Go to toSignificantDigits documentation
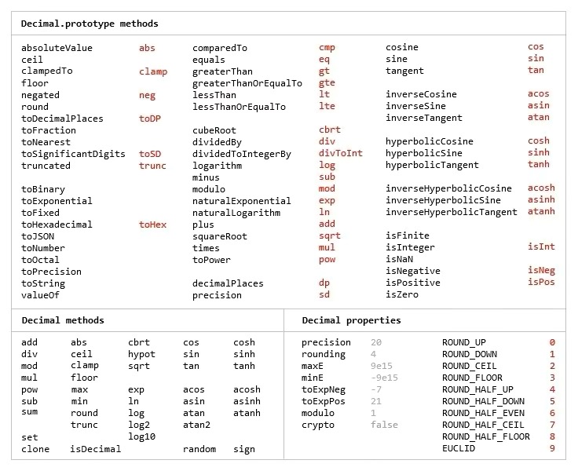 (x=73, y=154)
